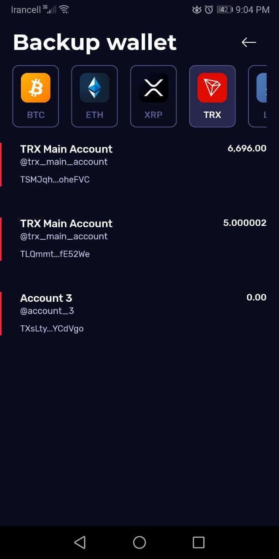The image size is (279, 559).
Task: Select the ETH Ethereum icon
Action: tap(94, 87)
